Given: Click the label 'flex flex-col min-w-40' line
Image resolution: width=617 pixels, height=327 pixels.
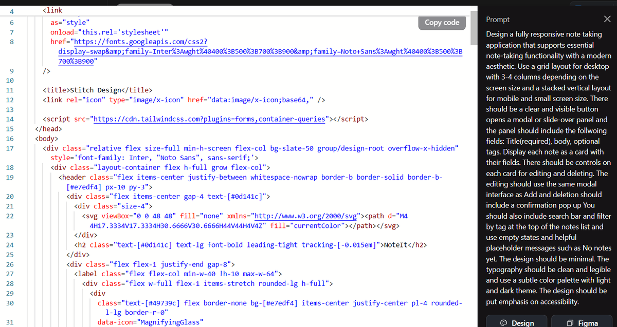Looking at the screenshot, I should 178,274.
